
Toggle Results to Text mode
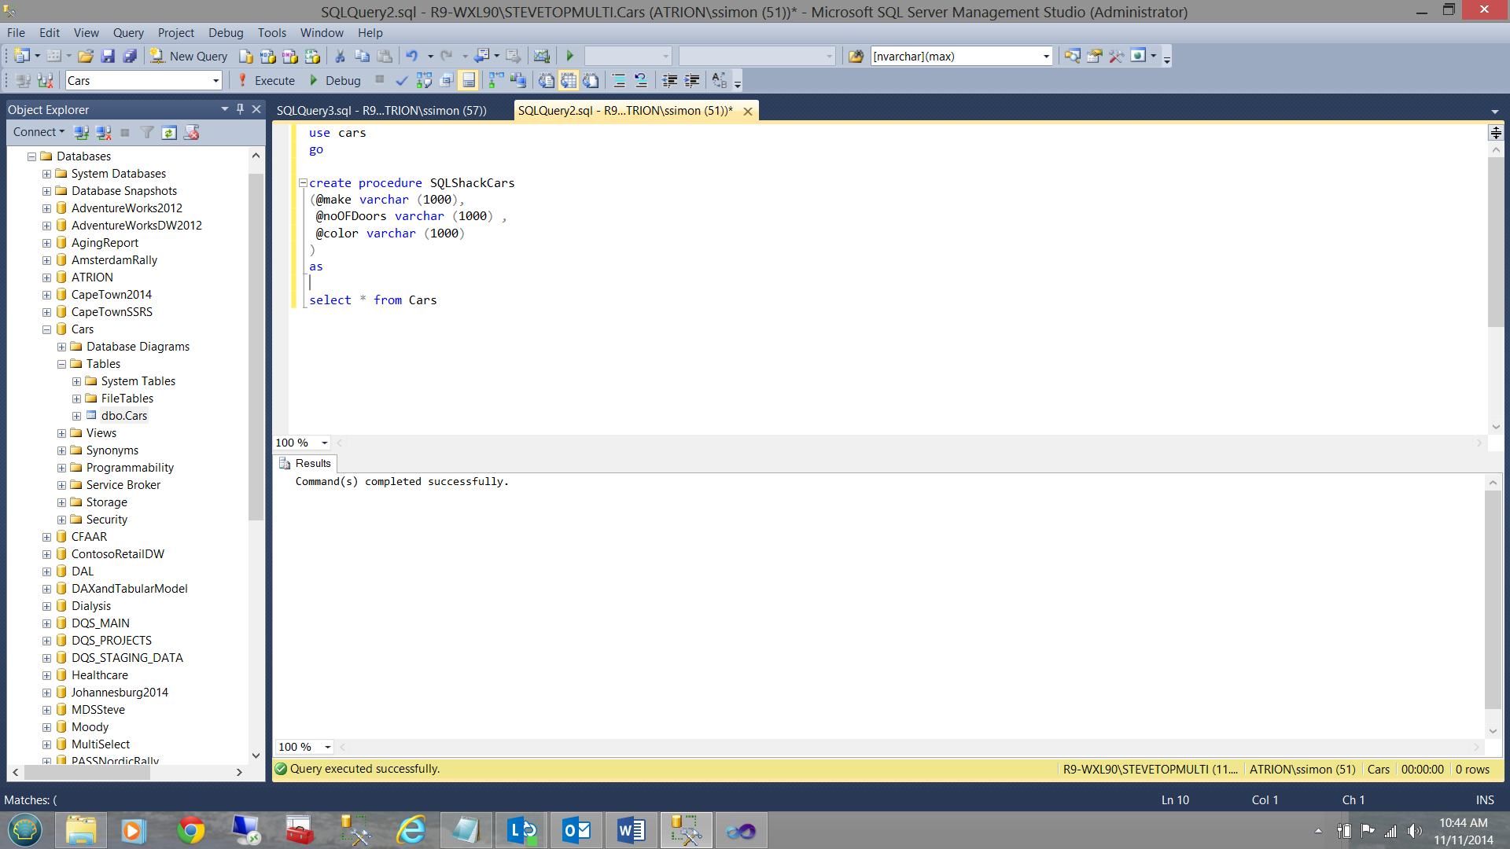coord(546,81)
